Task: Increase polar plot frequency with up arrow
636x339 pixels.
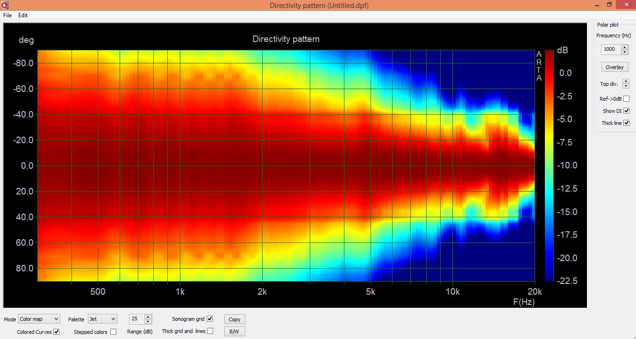Action: pyautogui.click(x=625, y=47)
